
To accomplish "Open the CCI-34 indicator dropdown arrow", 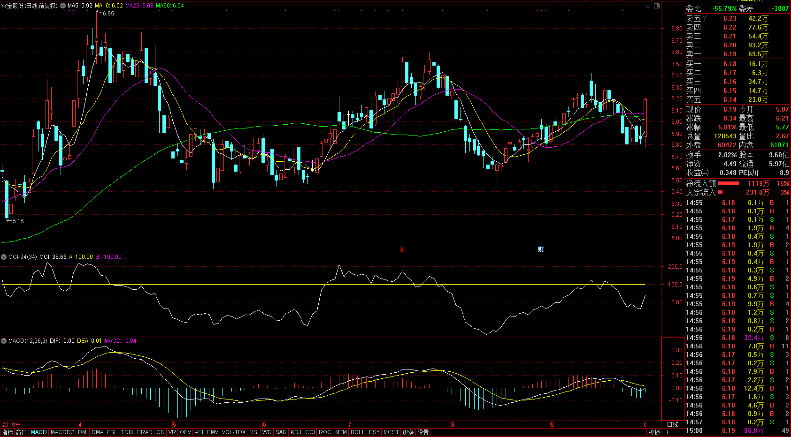I will point(4,257).
